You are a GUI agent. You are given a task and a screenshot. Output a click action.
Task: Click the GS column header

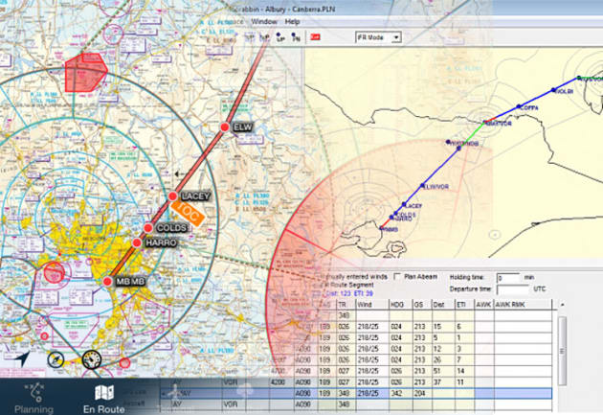pyautogui.click(x=422, y=305)
